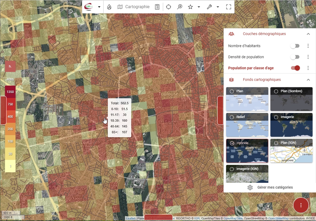Collapse the Couches démographiques section
This screenshot has height=221, width=316.
click(x=308, y=34)
